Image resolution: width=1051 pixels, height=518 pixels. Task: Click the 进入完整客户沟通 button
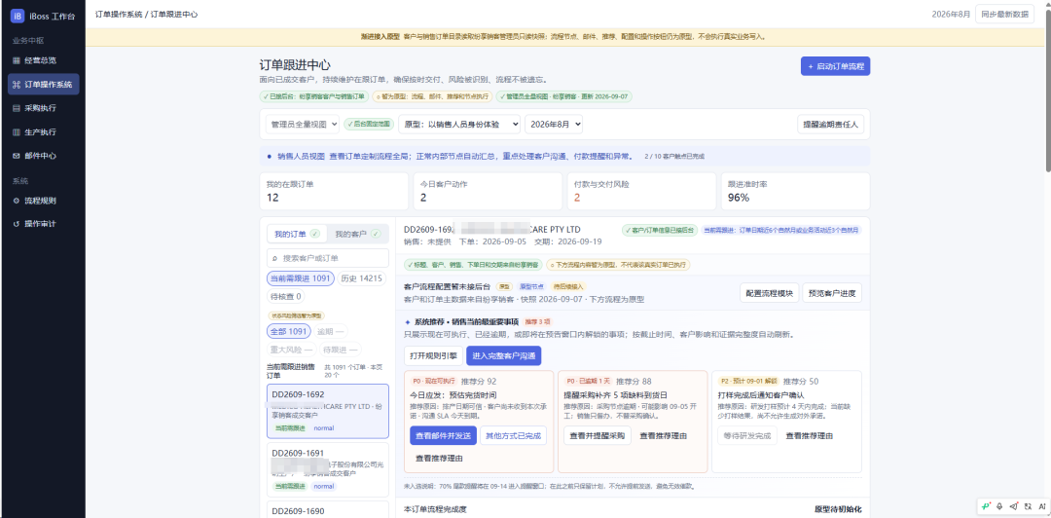click(x=503, y=355)
